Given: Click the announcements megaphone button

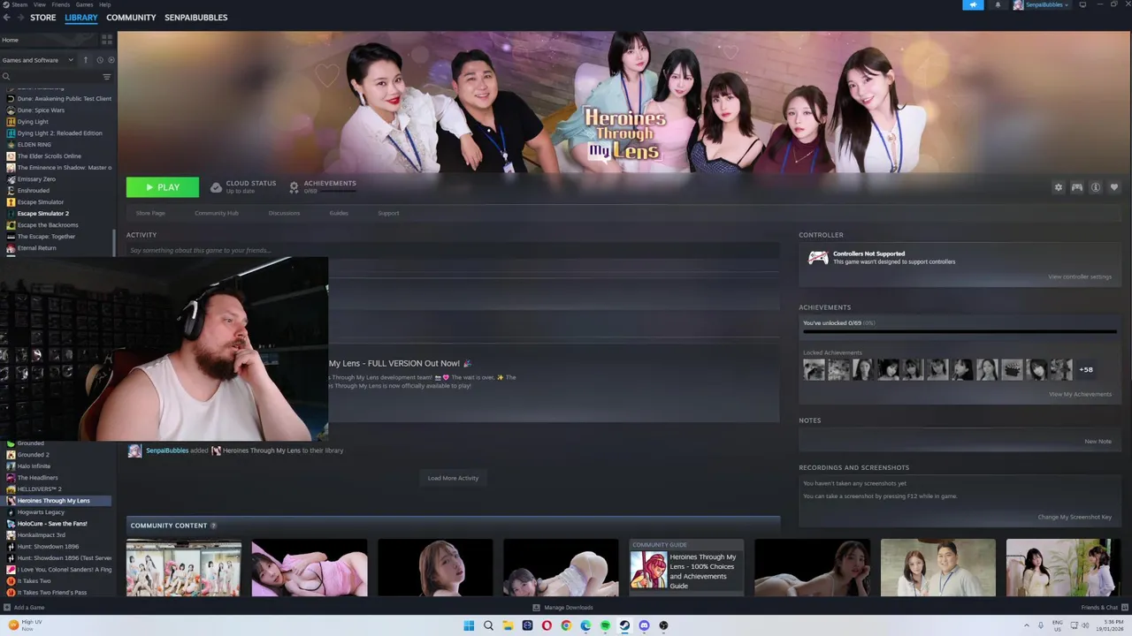Looking at the screenshot, I should [973, 4].
